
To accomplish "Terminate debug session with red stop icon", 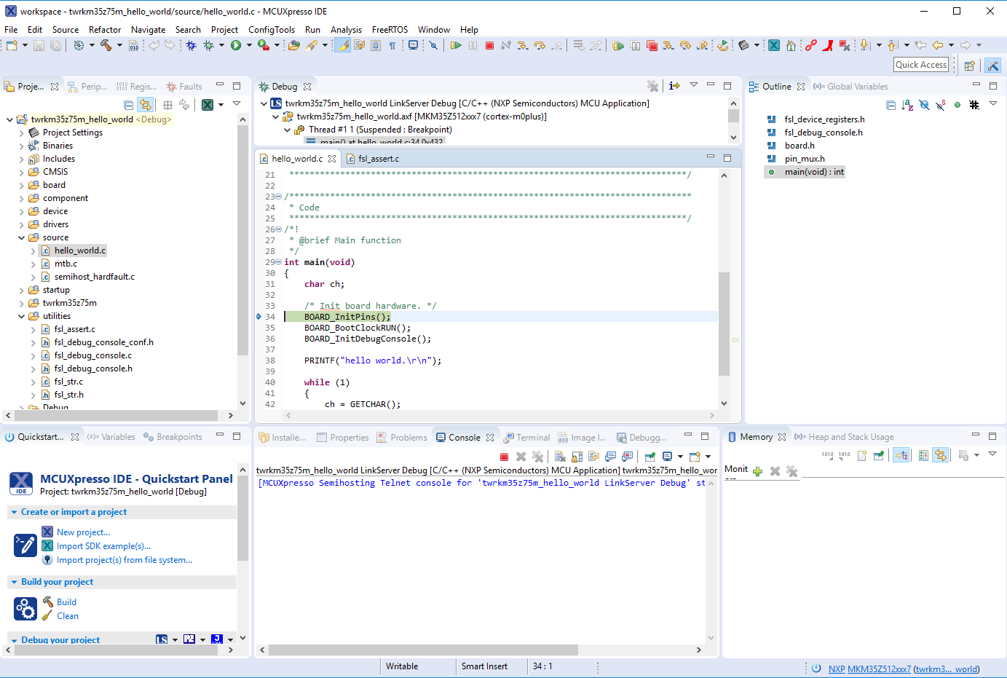I will [489, 45].
